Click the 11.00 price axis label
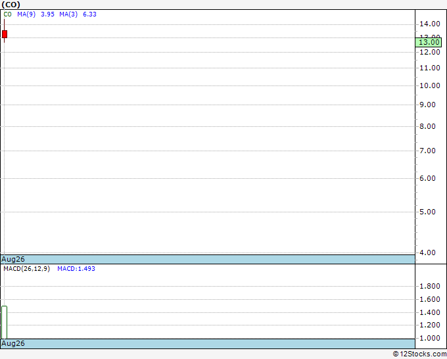Image resolution: width=447 pixels, height=359 pixels. coord(430,68)
